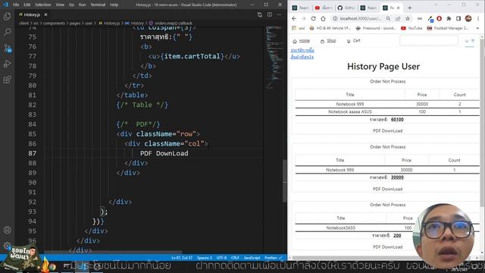Click the Chrome home button
This screenshot has width=485, height=273.
(x=323, y=18)
